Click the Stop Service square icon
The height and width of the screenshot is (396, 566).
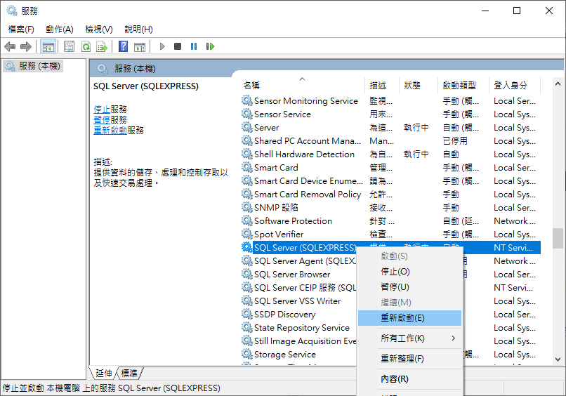pyautogui.click(x=178, y=46)
